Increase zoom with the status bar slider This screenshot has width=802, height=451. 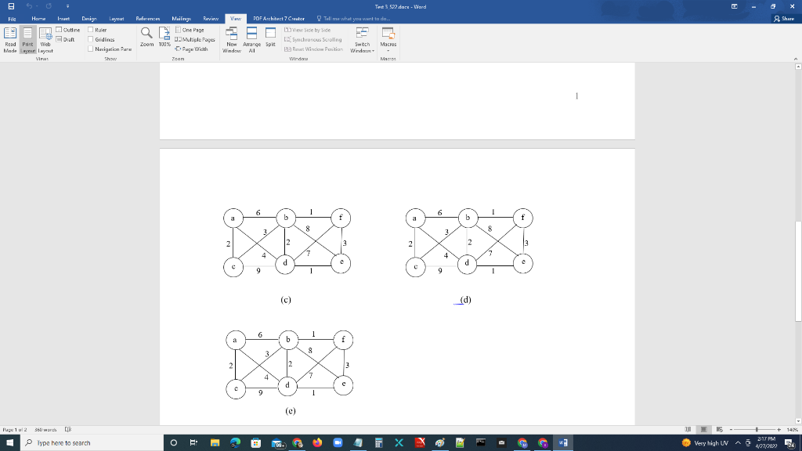(779, 429)
